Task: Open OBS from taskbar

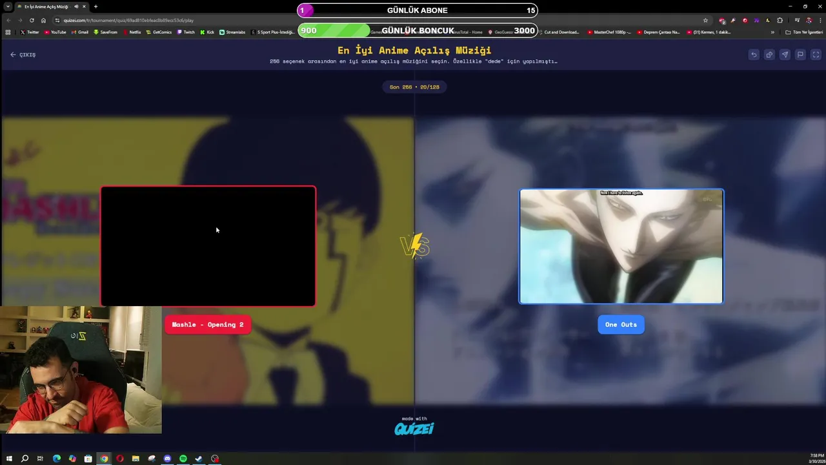Action: [x=215, y=459]
